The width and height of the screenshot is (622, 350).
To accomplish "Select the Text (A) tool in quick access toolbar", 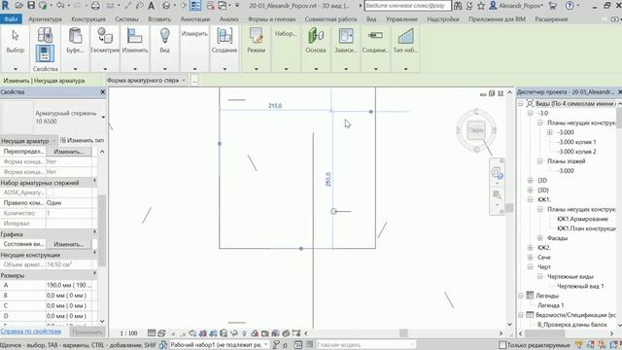I will [x=152, y=6].
